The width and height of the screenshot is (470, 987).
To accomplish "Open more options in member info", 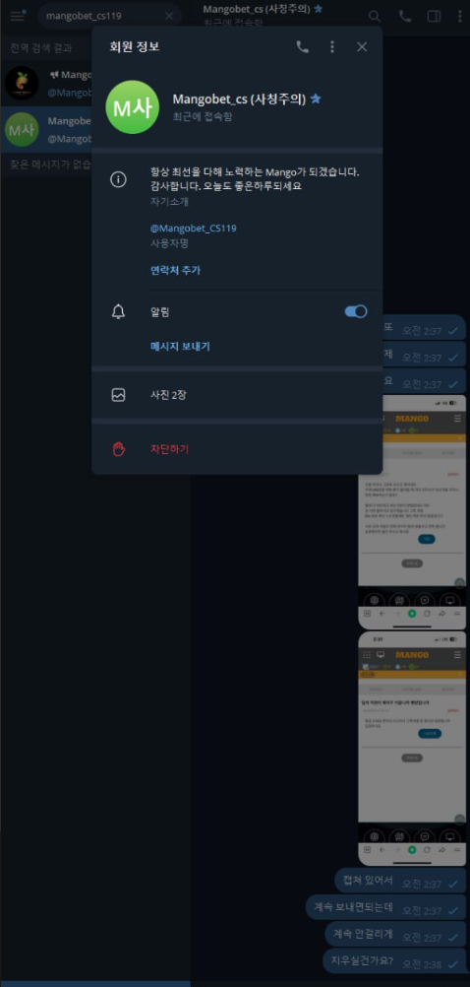I will click(x=332, y=46).
